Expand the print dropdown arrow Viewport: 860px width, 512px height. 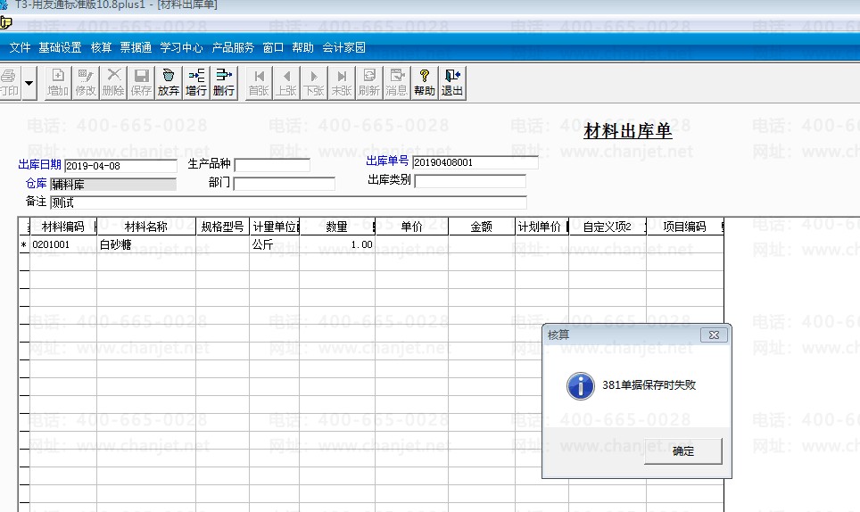(29, 83)
